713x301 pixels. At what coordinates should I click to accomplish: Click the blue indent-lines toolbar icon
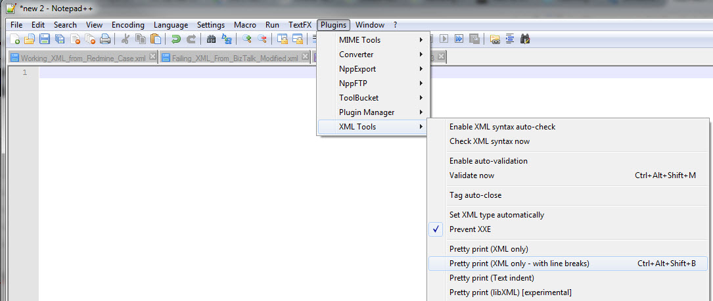click(510, 39)
